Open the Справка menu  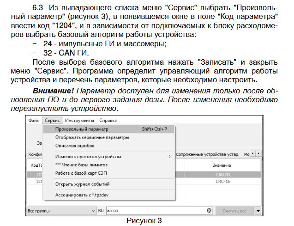(x=108, y=121)
